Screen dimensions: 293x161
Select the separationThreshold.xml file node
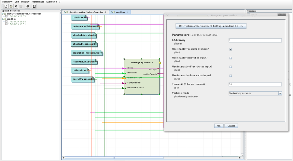[x=87, y=53]
